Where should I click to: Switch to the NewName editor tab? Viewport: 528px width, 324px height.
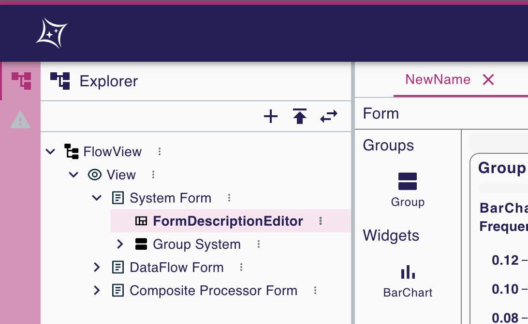coord(438,80)
